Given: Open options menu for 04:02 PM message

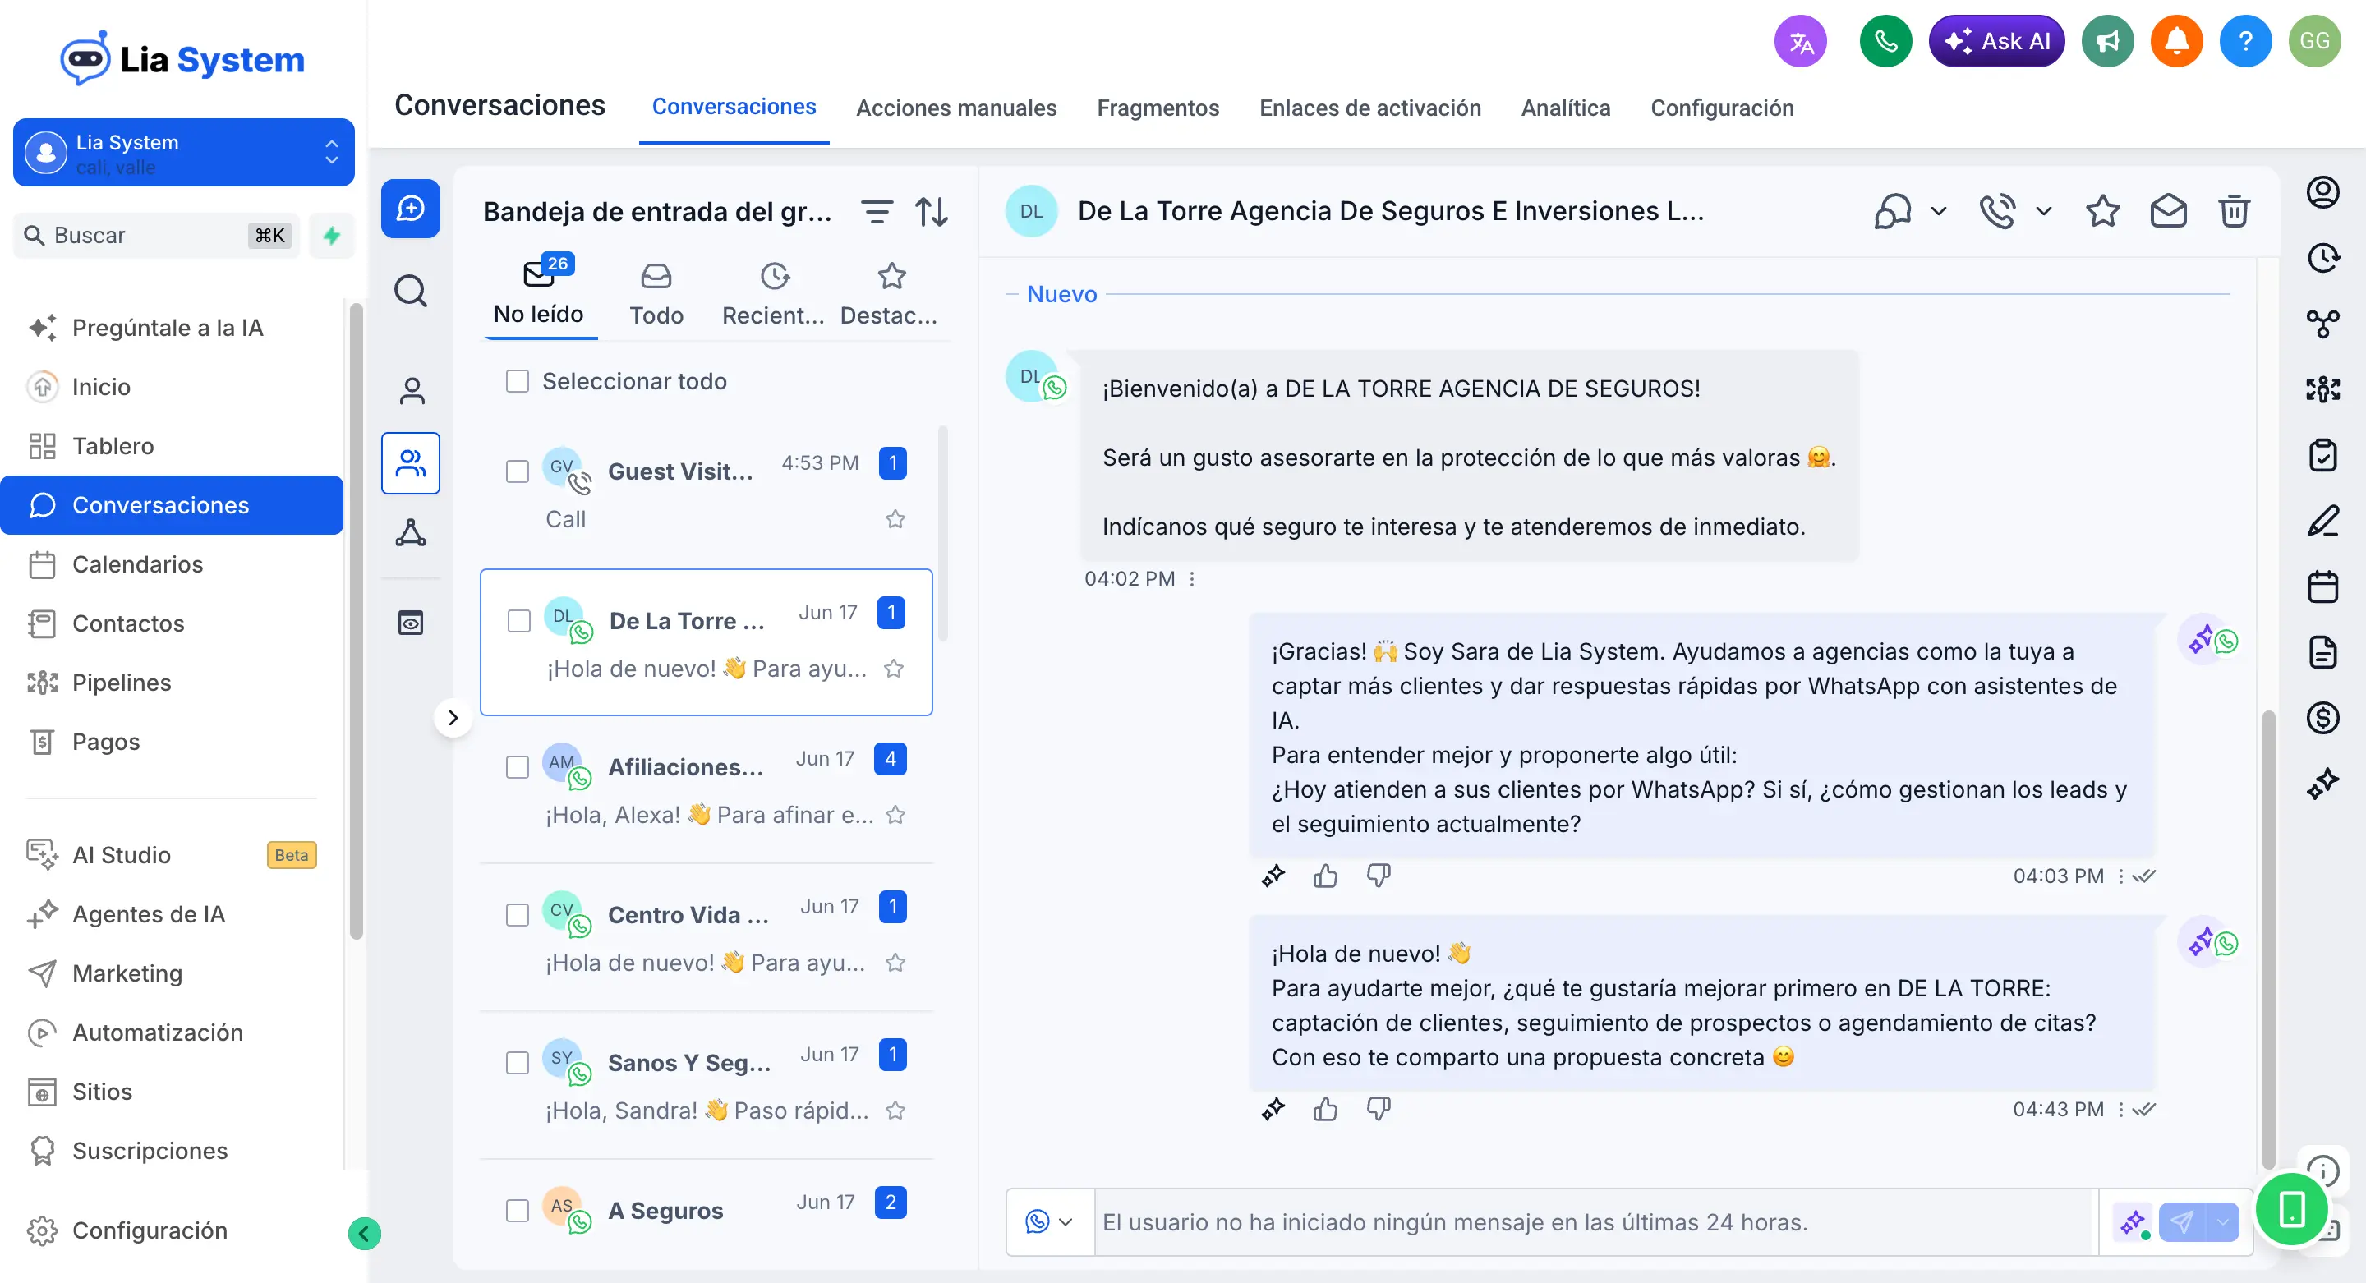Looking at the screenshot, I should pos(1192,578).
